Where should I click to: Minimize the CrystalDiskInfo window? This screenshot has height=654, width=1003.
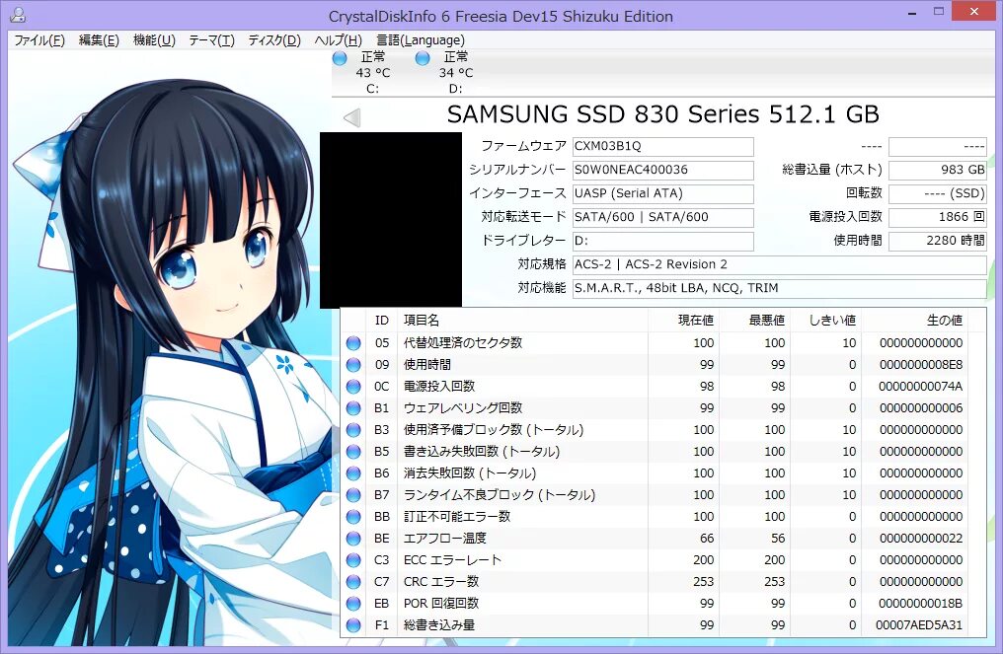[912, 12]
